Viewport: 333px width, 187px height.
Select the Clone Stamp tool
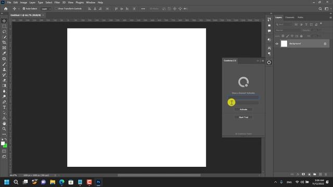click(4, 69)
